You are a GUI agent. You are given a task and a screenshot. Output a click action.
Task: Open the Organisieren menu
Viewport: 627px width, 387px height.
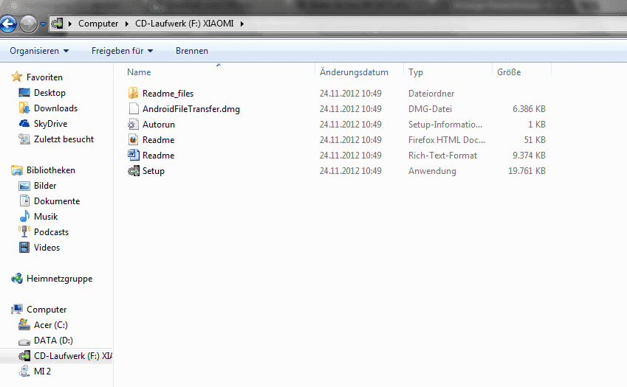tap(39, 51)
